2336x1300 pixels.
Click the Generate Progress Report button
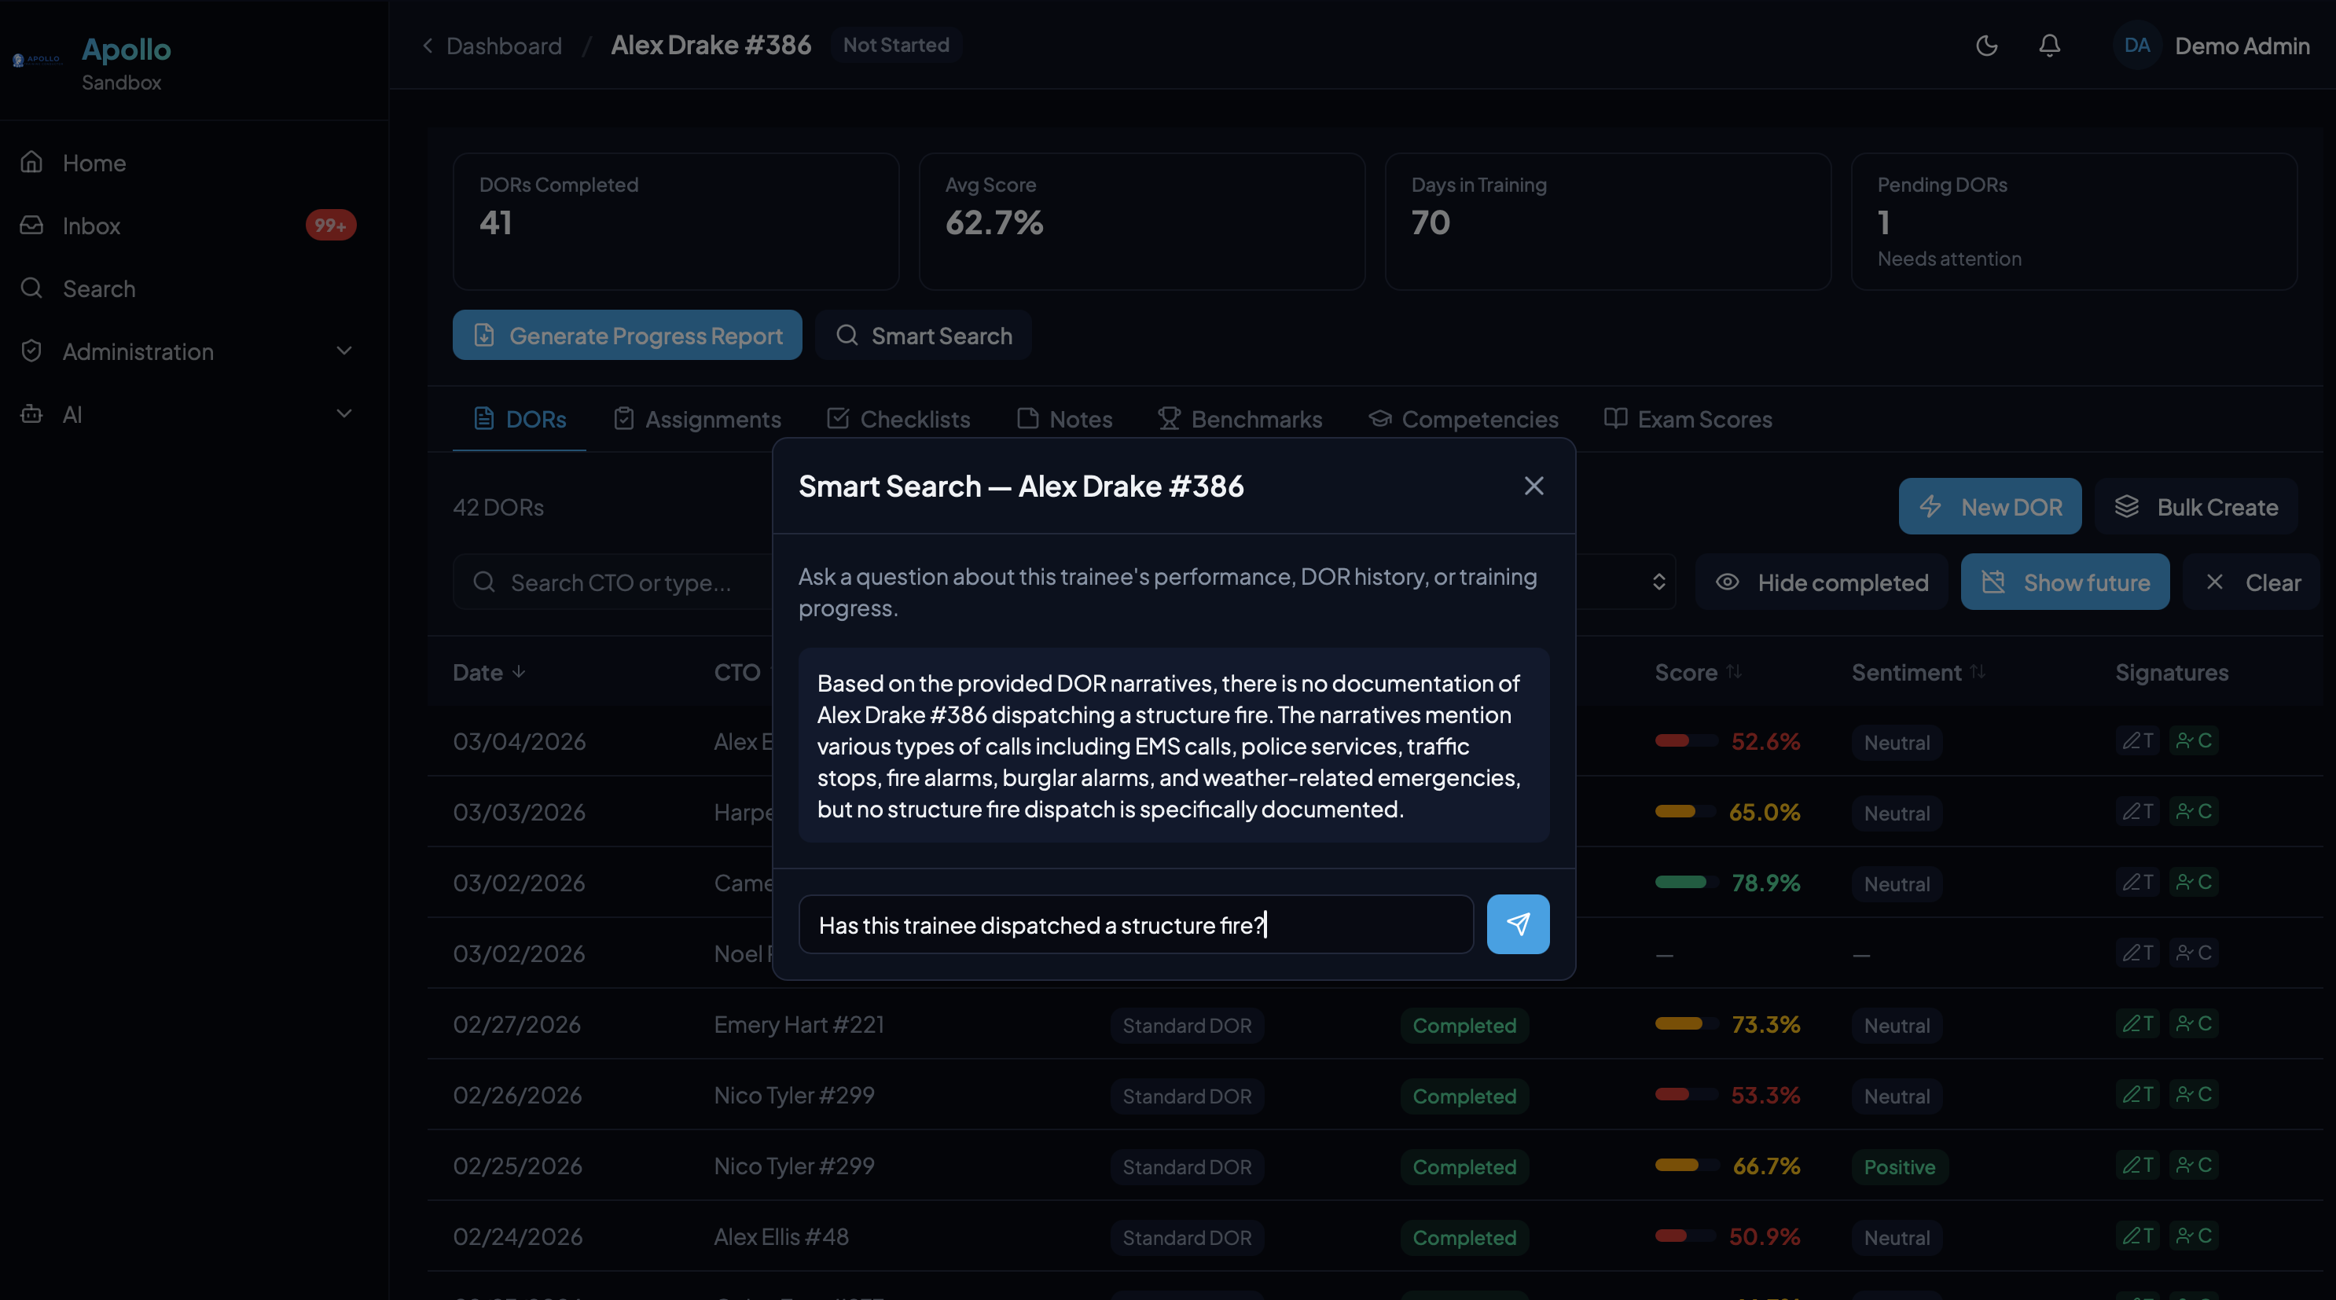tap(626, 335)
